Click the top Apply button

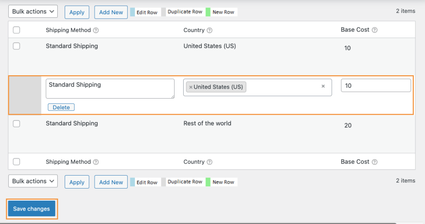(77, 12)
